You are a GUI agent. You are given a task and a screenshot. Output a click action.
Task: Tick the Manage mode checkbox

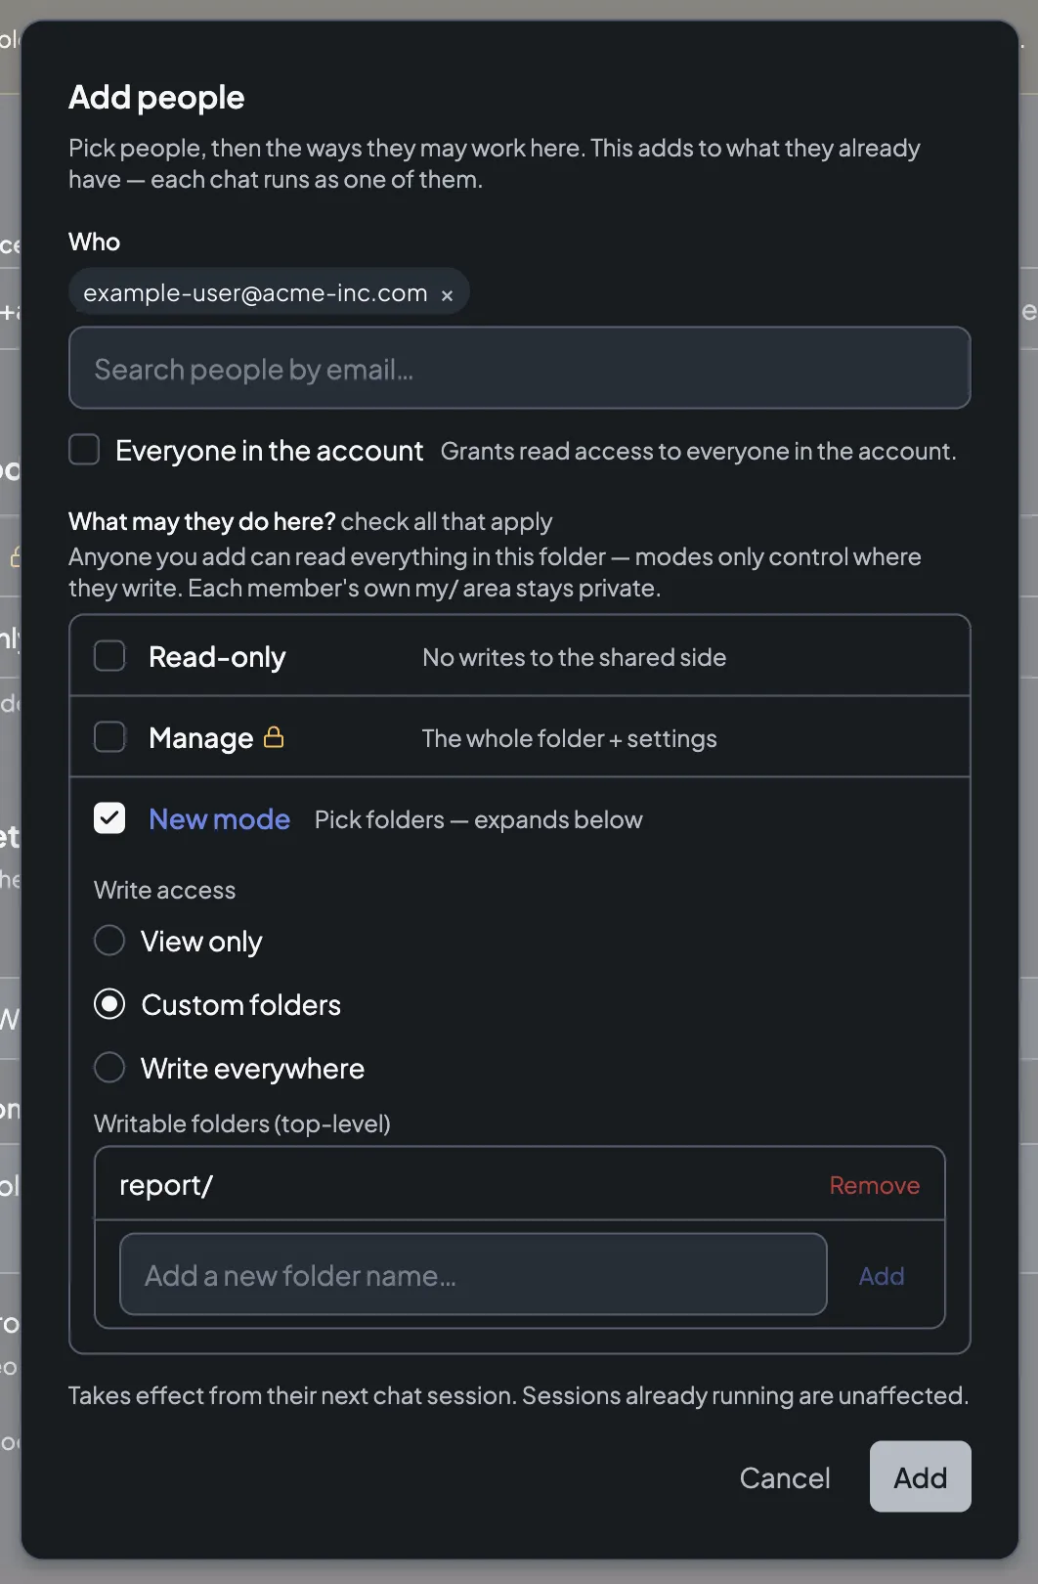pyautogui.click(x=109, y=737)
